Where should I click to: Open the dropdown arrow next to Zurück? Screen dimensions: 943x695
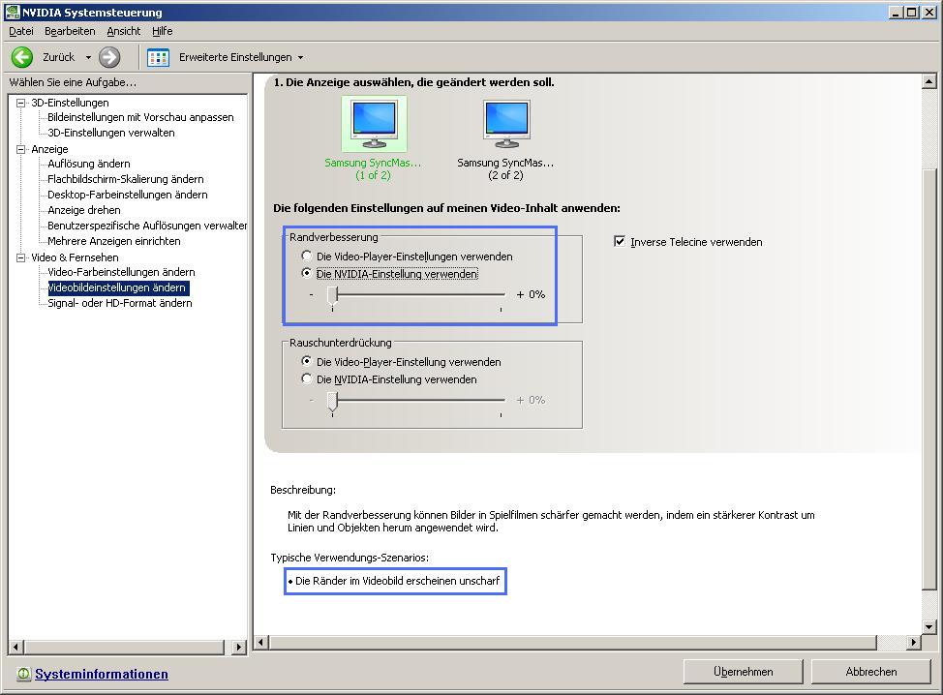(88, 58)
